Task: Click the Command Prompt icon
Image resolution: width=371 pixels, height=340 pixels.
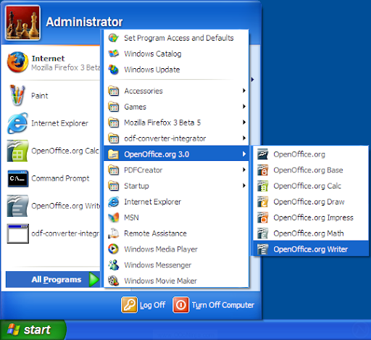Action: point(17,178)
